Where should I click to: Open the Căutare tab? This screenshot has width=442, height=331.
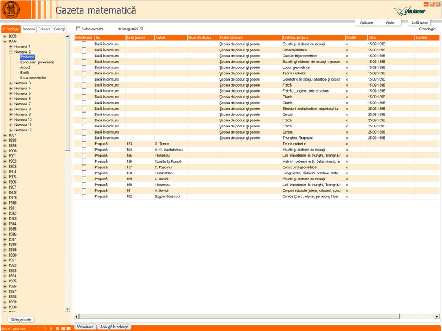pos(44,29)
